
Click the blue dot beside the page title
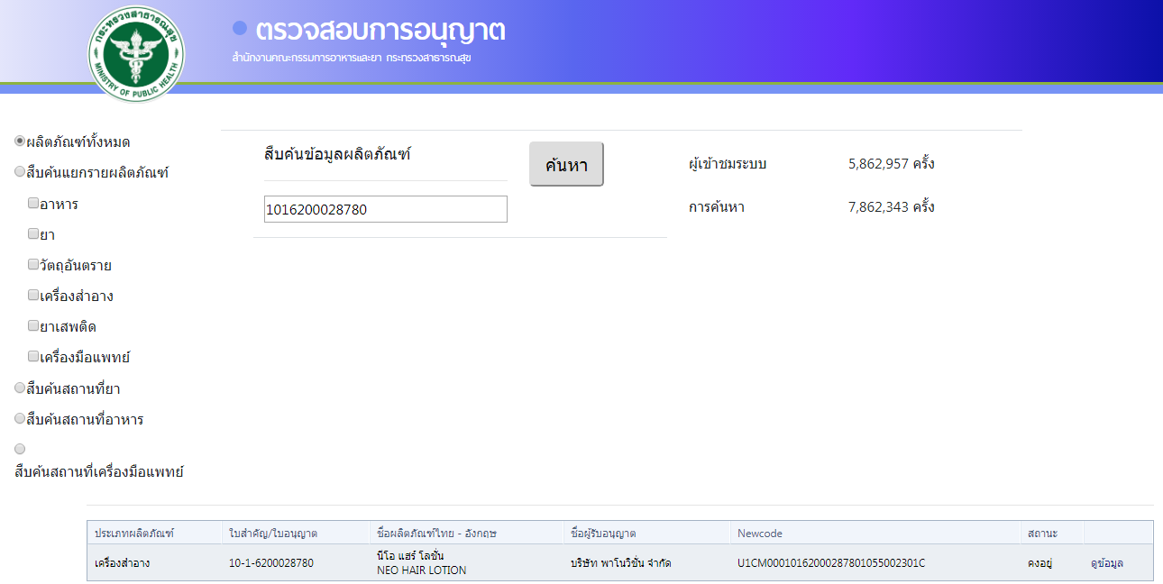point(240,28)
